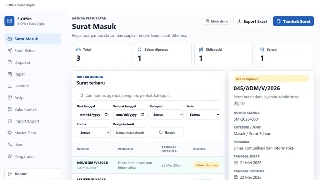
Task: Click the Belum diproses magnifier icon
Action: [140, 49]
